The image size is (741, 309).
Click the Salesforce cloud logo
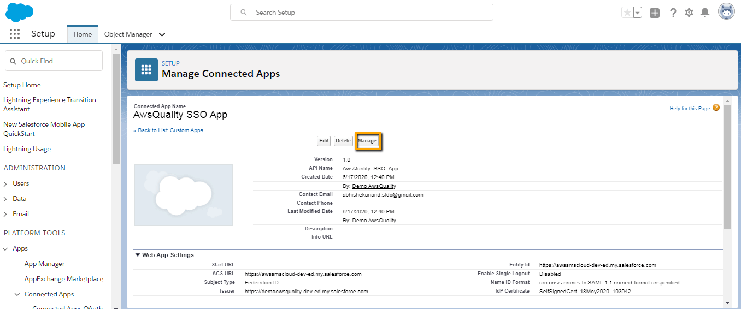pyautogui.click(x=19, y=11)
